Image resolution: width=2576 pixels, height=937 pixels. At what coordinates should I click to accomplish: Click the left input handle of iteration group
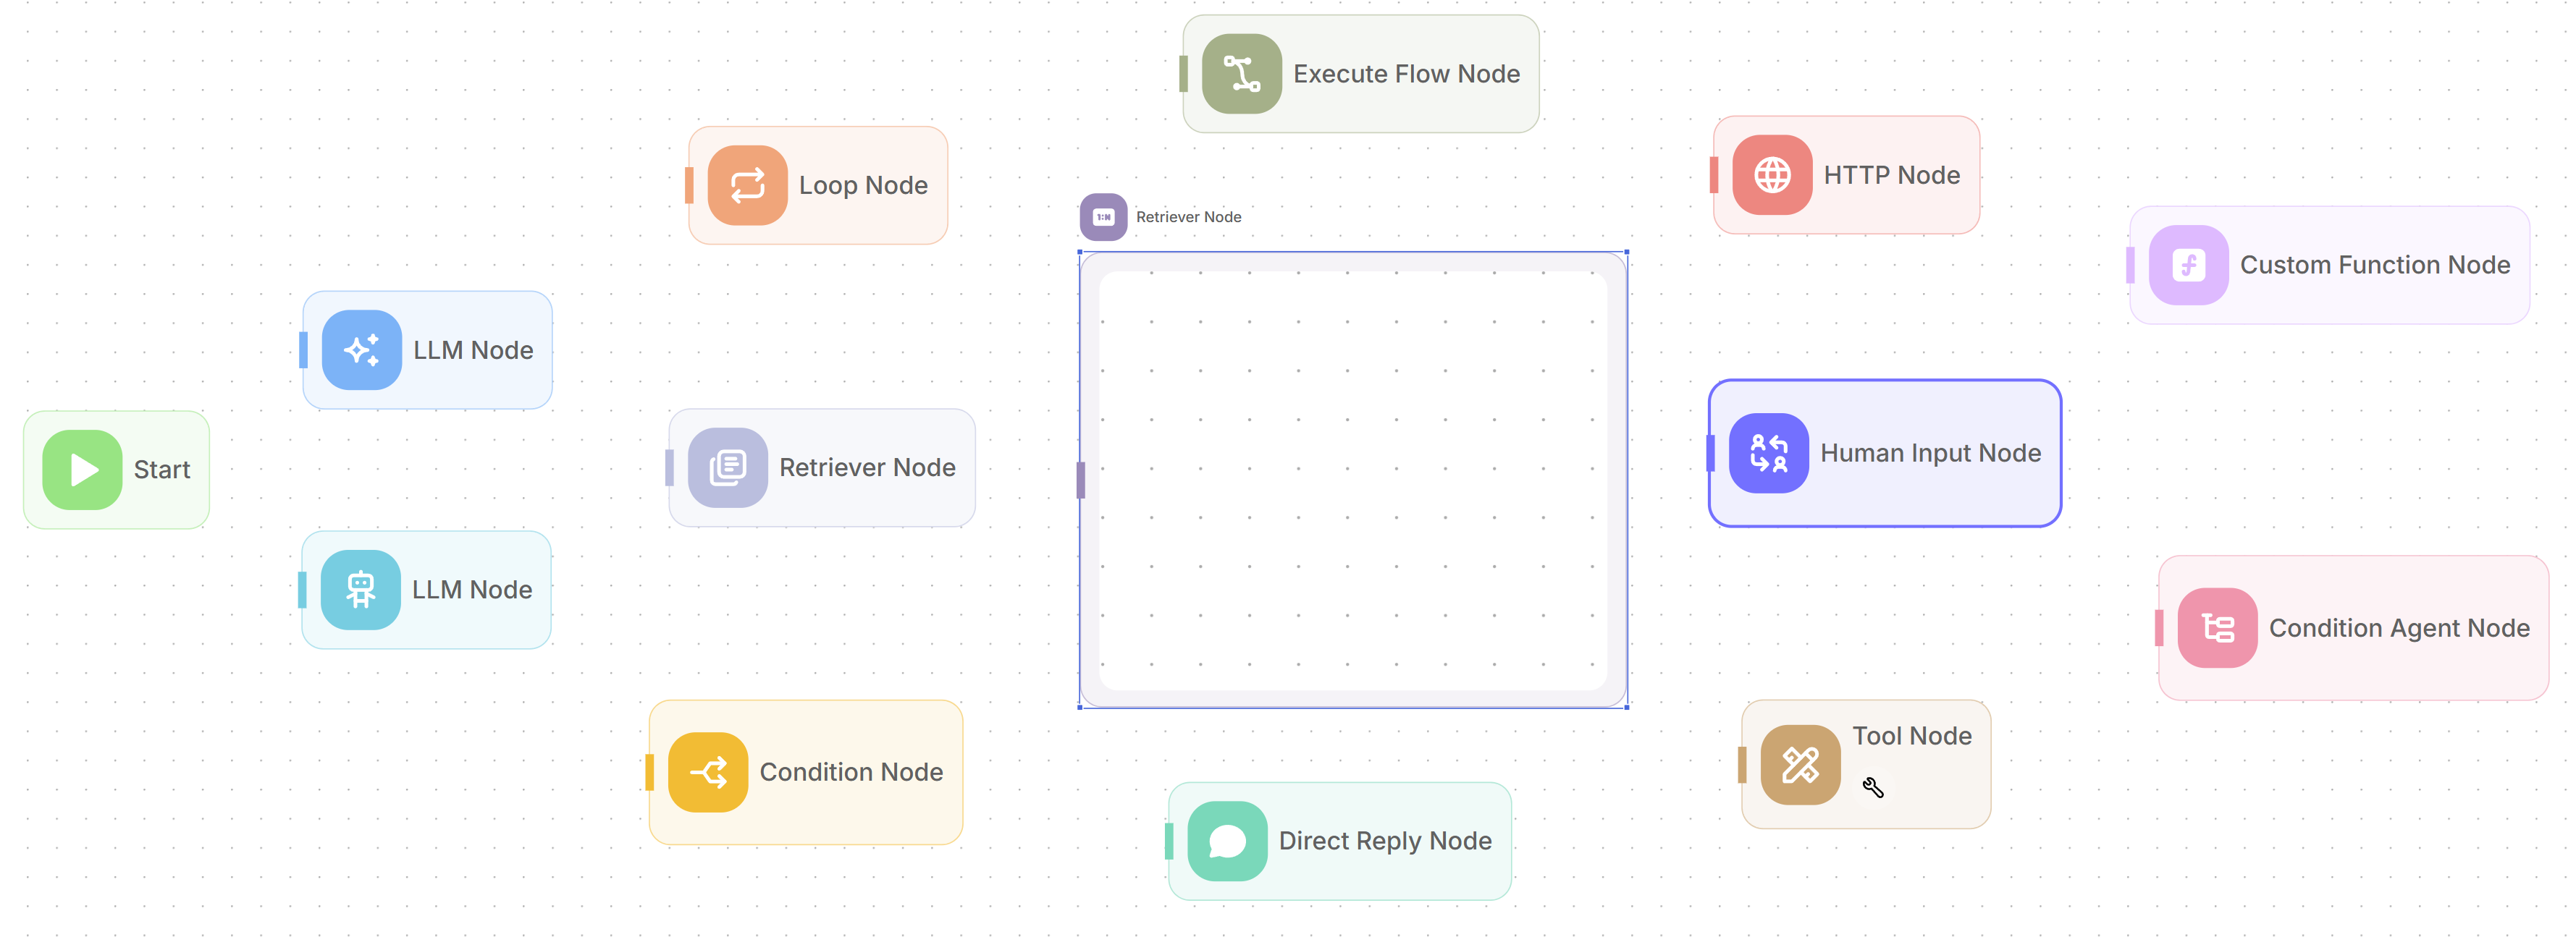[1081, 480]
